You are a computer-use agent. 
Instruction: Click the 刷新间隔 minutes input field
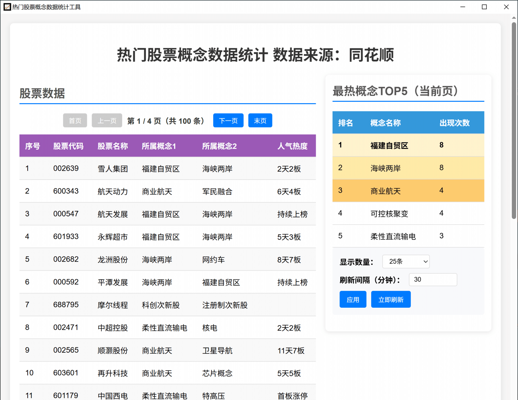click(x=433, y=280)
